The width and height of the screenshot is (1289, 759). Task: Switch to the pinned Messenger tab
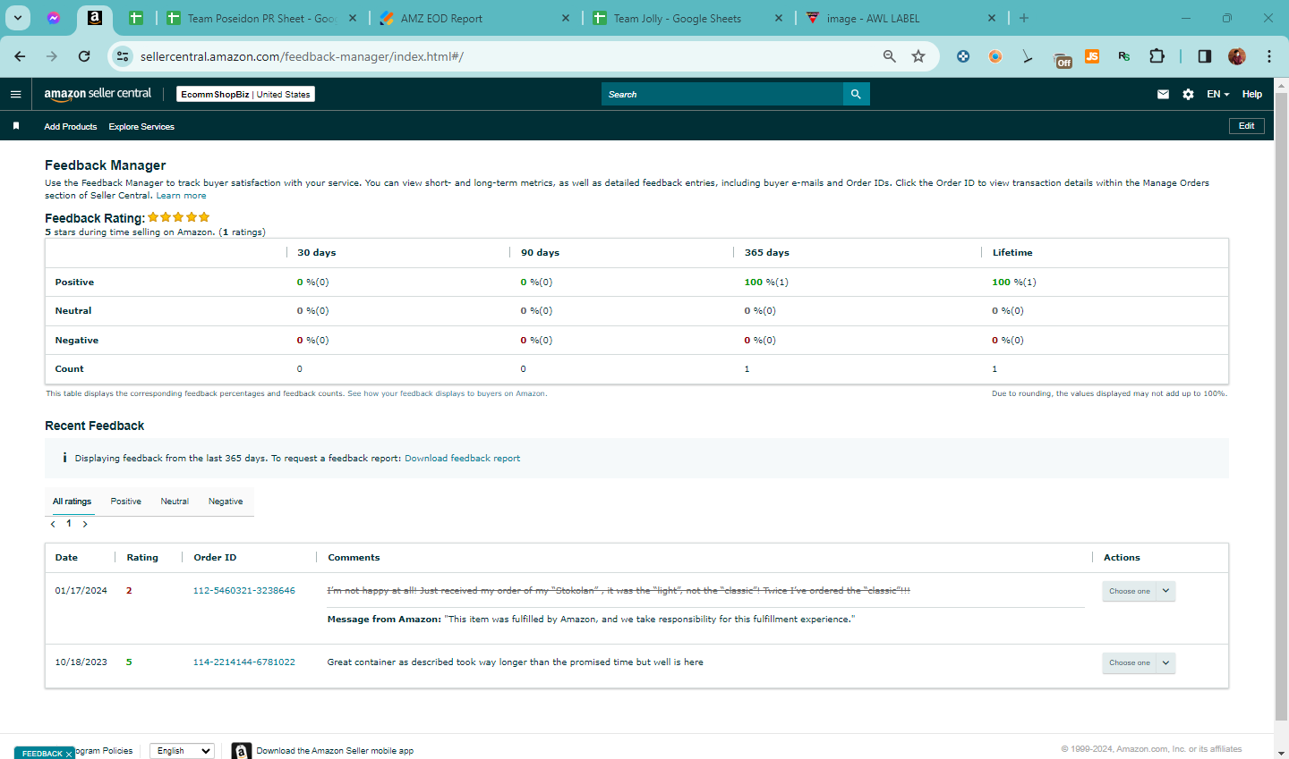click(54, 18)
